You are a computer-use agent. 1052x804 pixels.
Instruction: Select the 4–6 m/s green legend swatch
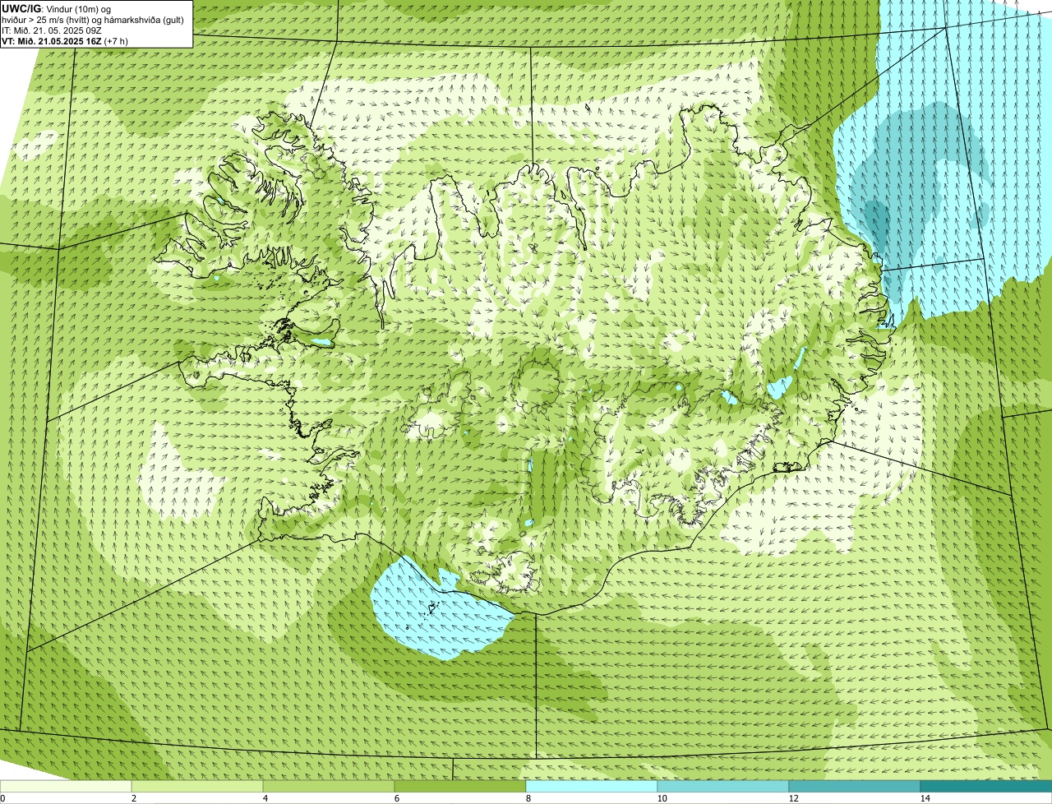click(x=329, y=786)
